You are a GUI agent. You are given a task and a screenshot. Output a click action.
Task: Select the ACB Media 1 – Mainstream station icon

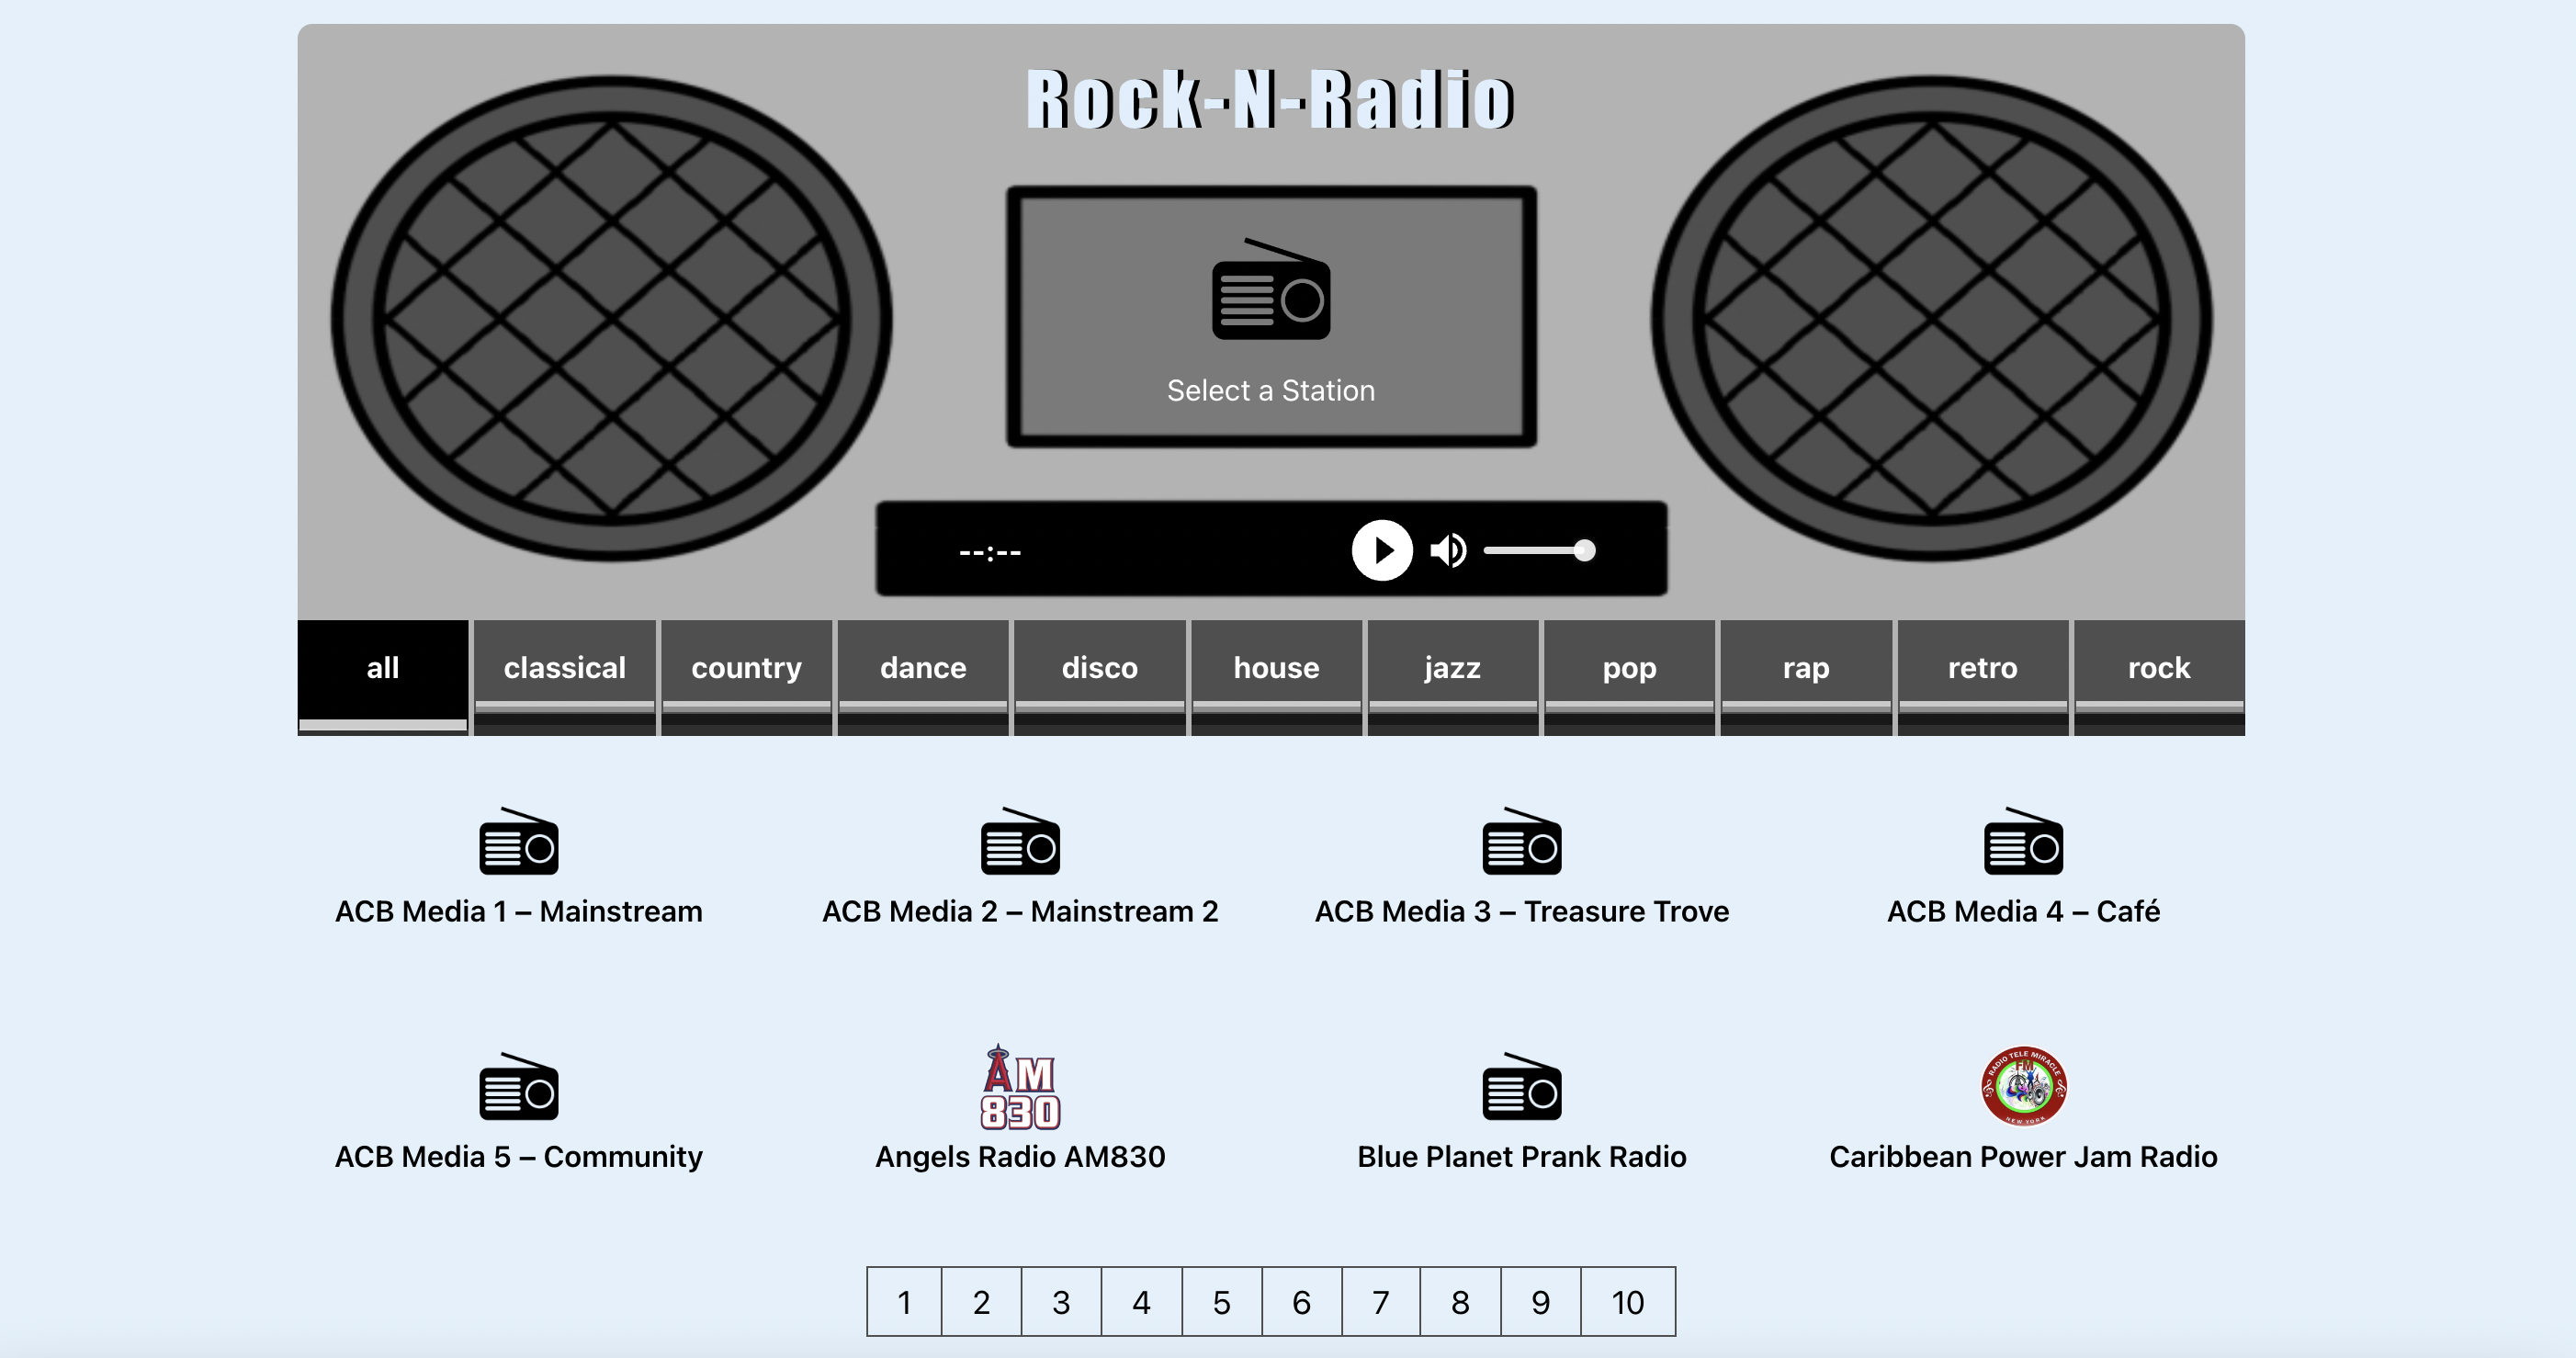(x=519, y=843)
